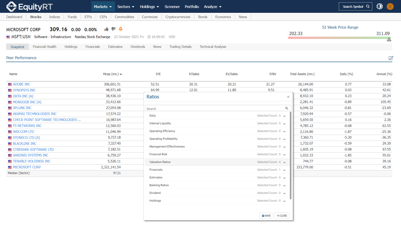This screenshot has width=401, height=225.
Task: Sort by Mcap descending arrow
Action: [121, 74]
